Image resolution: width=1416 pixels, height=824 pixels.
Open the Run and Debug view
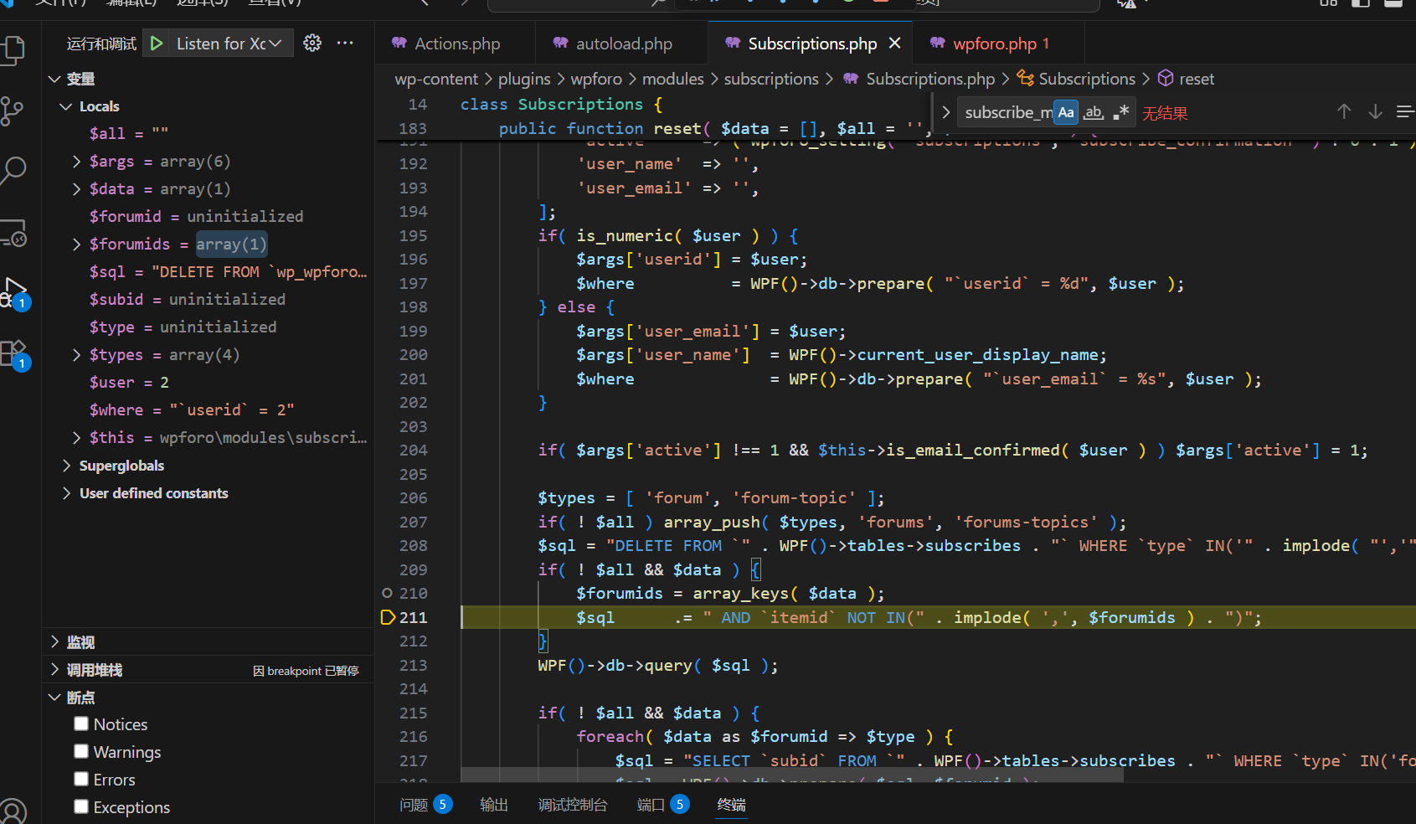14,293
